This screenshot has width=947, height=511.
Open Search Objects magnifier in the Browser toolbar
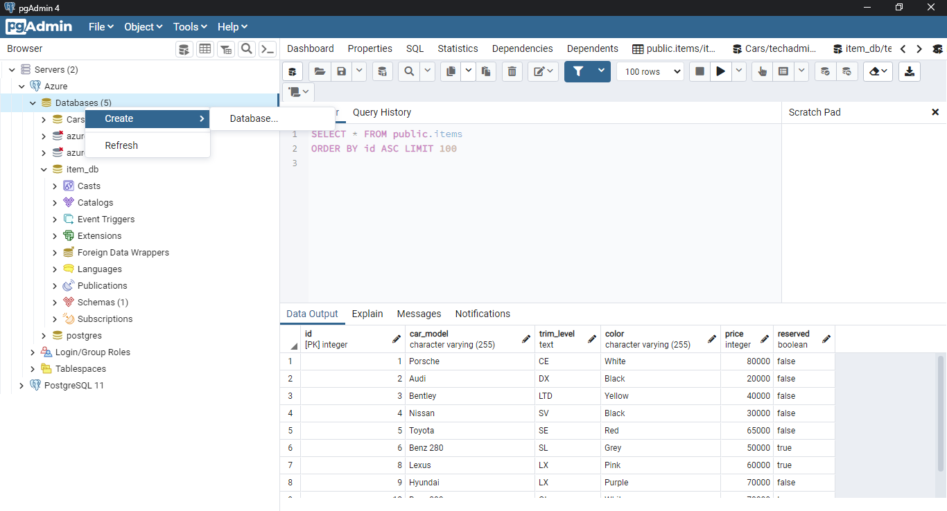(246, 49)
